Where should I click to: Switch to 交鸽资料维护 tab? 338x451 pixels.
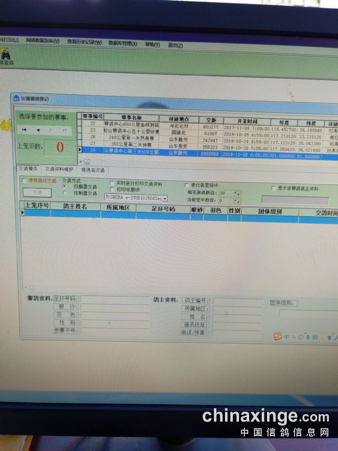(x=59, y=170)
